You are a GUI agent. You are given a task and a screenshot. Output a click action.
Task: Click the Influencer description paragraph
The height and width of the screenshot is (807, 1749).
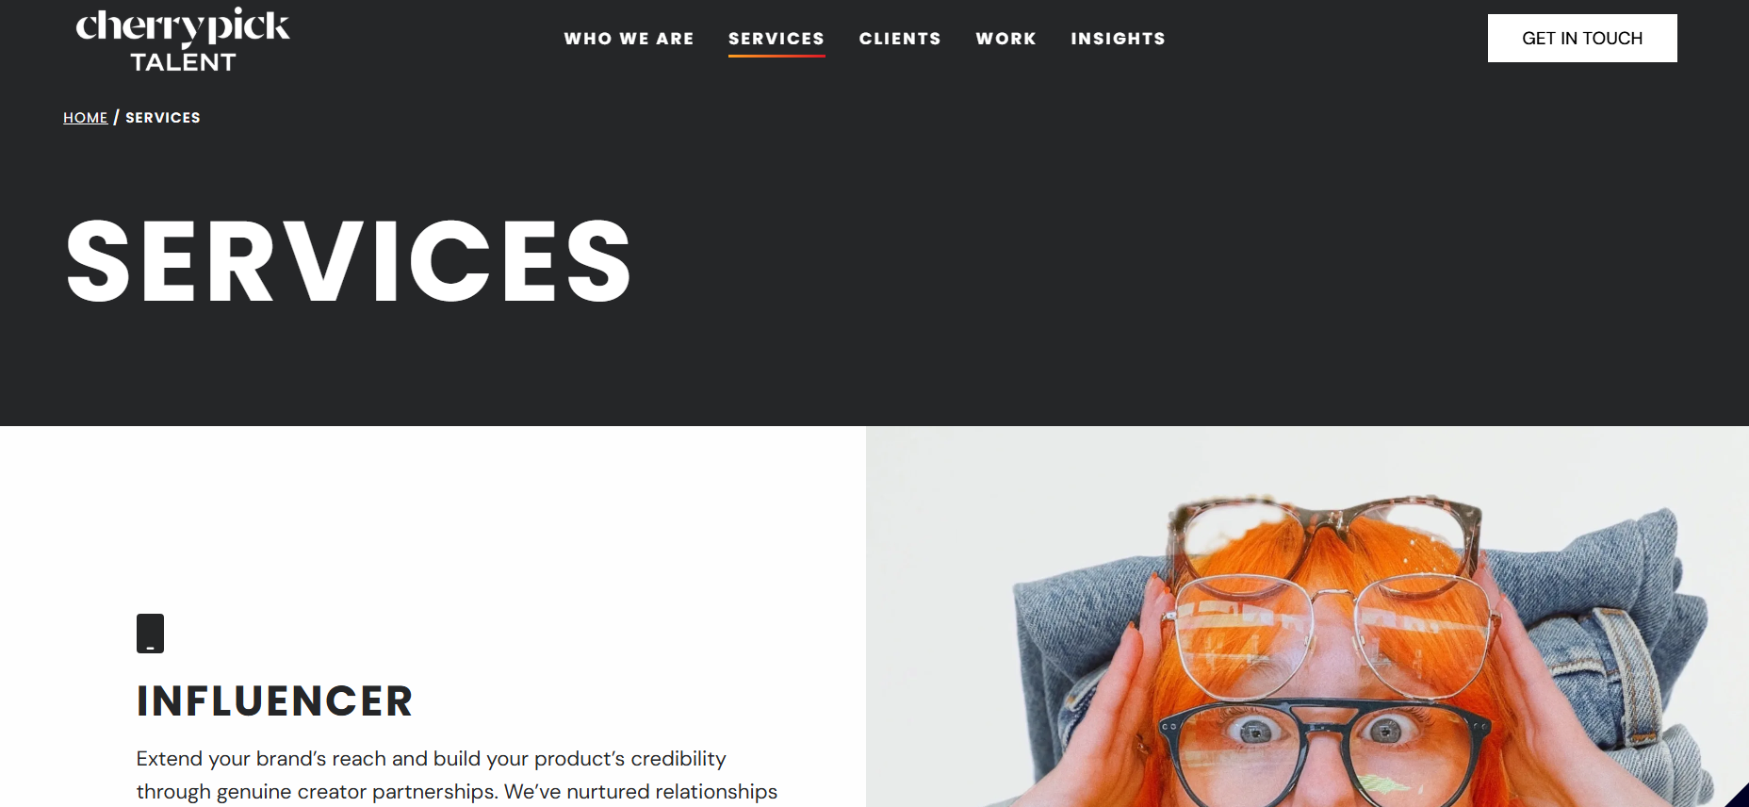457,776
